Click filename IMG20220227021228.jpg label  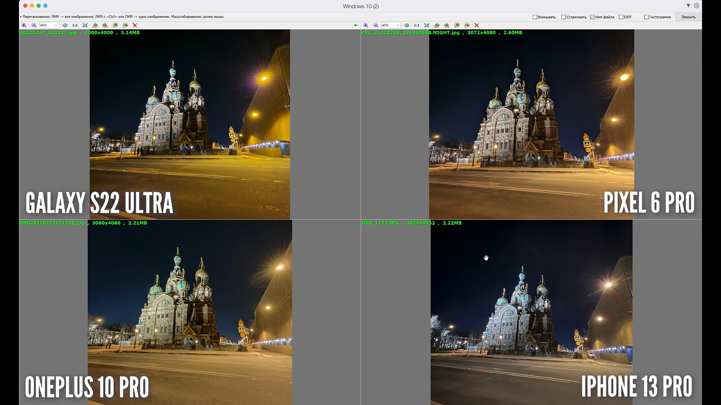pyautogui.click(x=52, y=223)
